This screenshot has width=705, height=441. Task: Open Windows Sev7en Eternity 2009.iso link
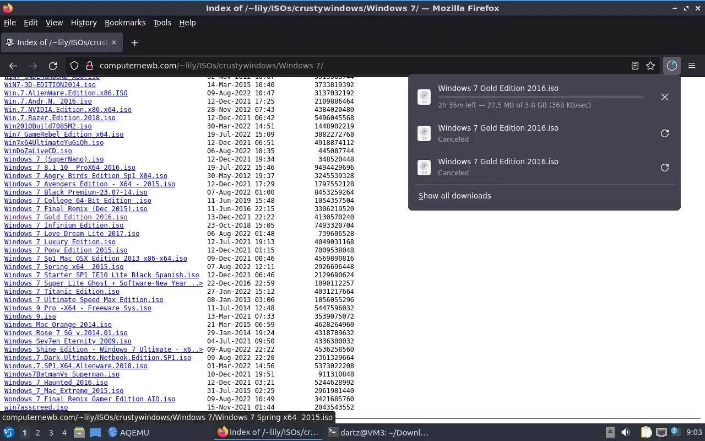coord(68,341)
